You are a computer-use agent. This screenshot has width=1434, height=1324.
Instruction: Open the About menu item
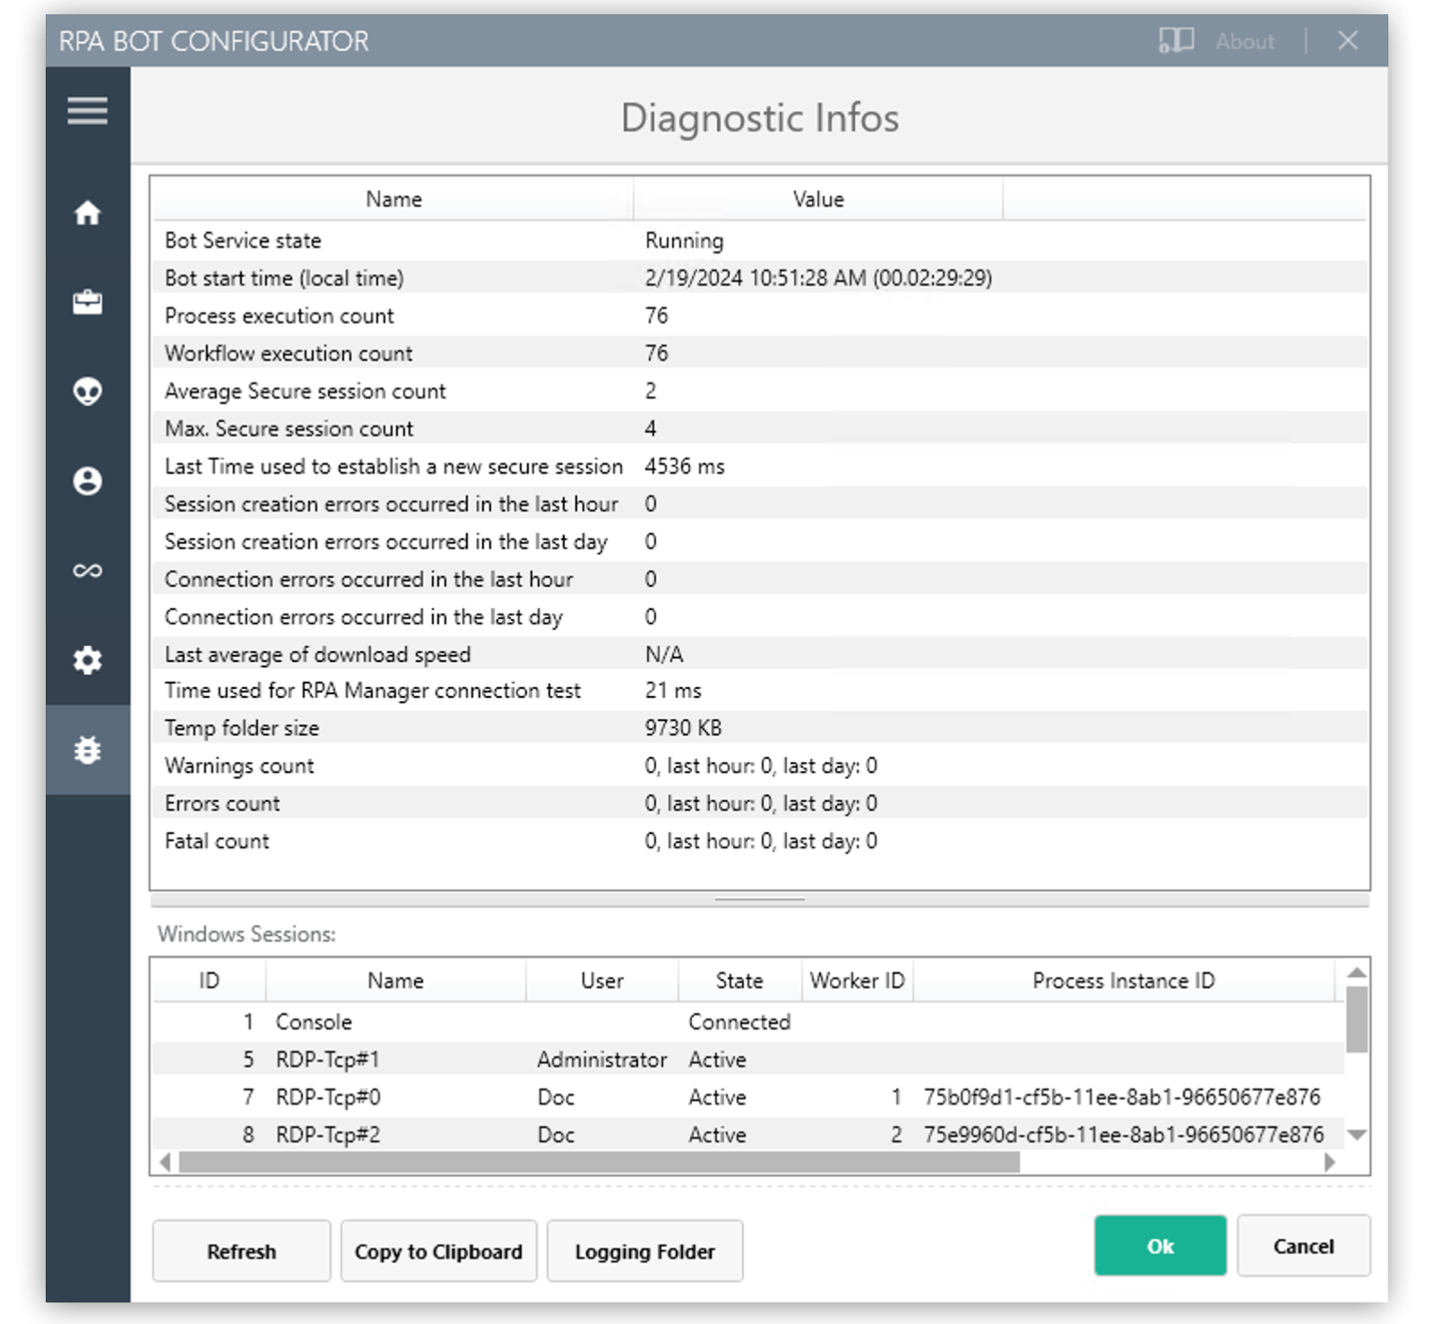(1244, 40)
